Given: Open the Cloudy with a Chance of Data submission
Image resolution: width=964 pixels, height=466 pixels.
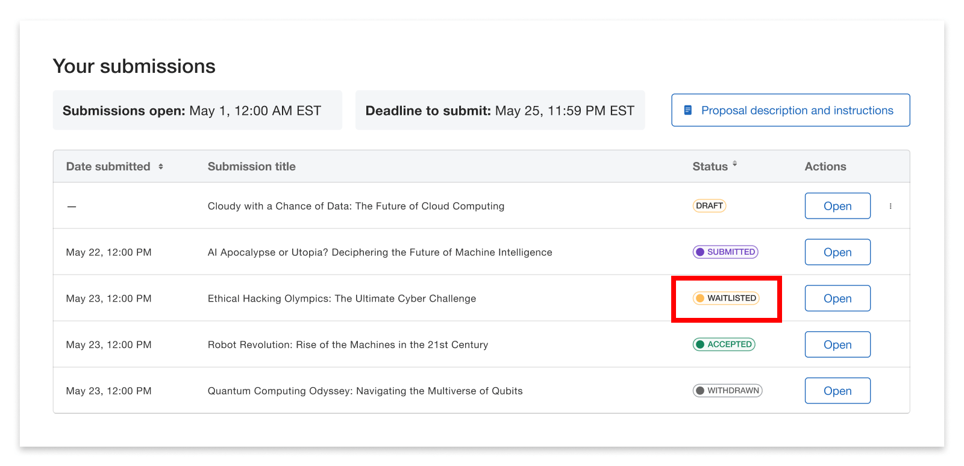Looking at the screenshot, I should 837,206.
